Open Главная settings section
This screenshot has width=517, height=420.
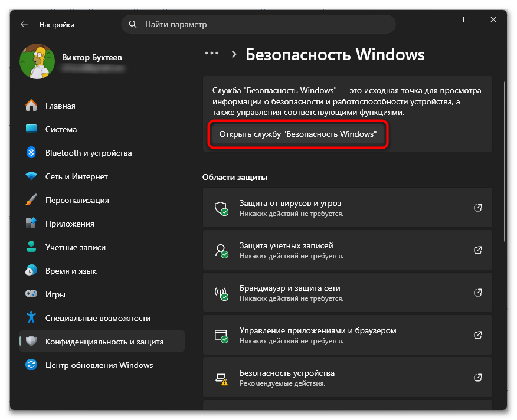tap(102, 106)
